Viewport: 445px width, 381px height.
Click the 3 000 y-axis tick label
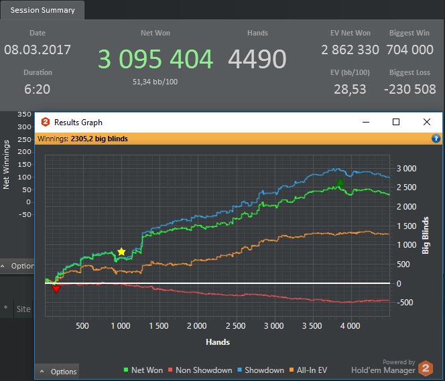406,168
